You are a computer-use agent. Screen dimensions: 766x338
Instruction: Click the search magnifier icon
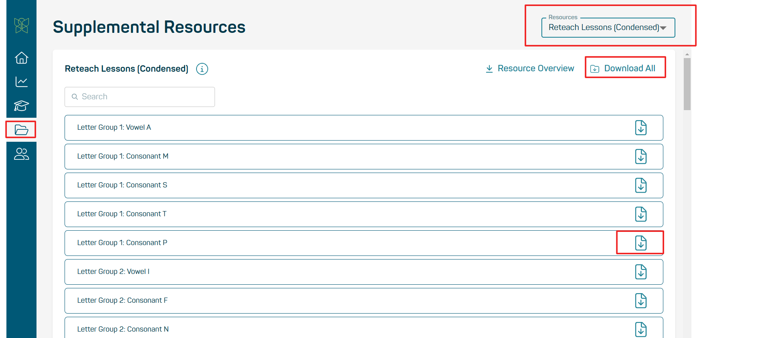click(75, 97)
